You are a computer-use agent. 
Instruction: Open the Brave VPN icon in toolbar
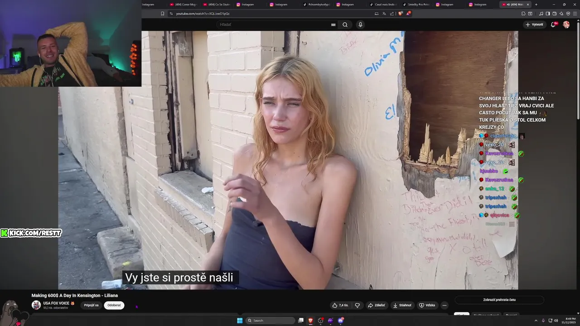tap(568, 14)
